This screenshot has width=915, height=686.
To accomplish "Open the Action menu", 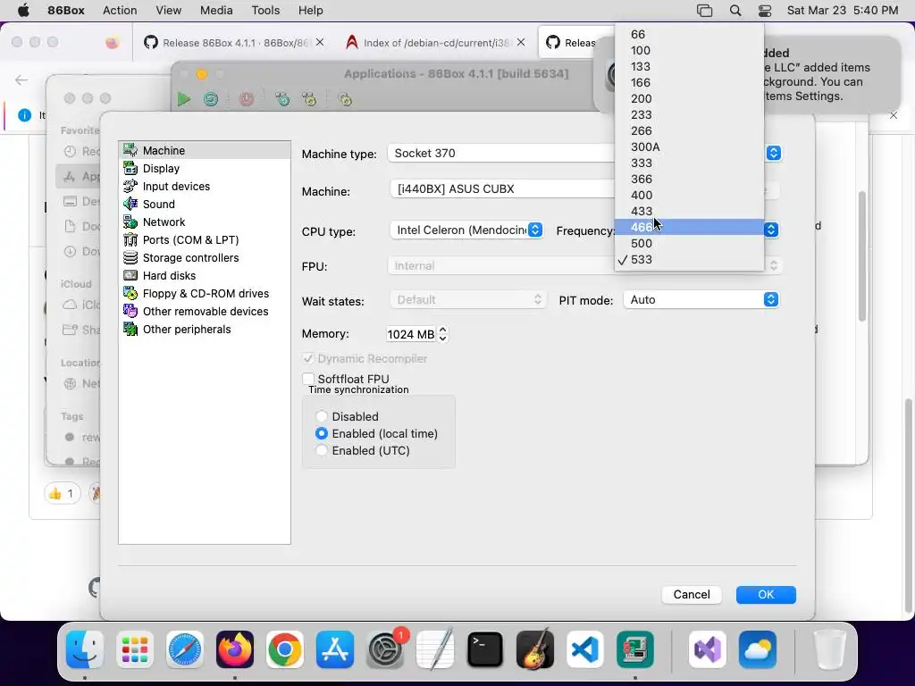I will (x=120, y=10).
